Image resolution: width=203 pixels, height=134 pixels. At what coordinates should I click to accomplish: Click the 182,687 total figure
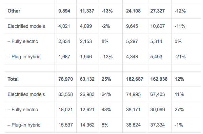(135, 79)
